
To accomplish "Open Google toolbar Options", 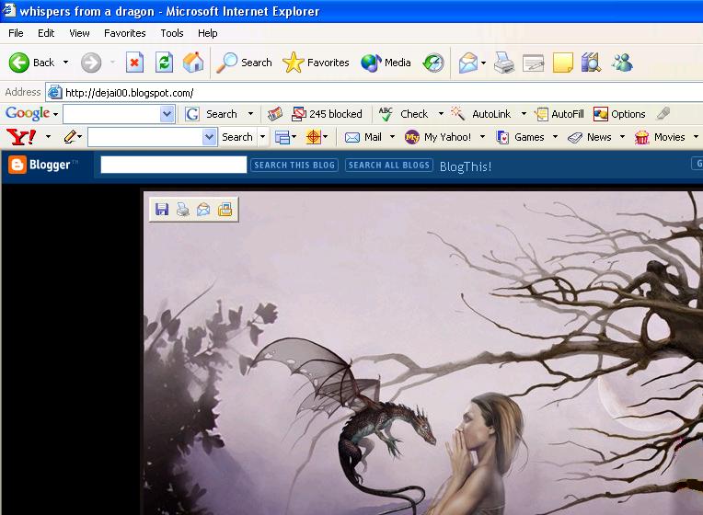I will pos(619,114).
